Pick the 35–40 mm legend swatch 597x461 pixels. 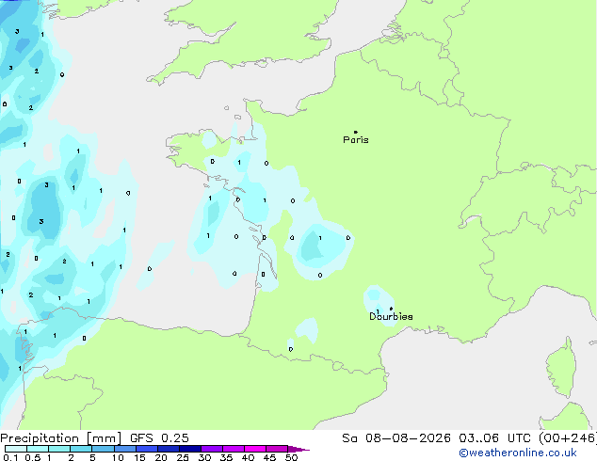(x=234, y=449)
